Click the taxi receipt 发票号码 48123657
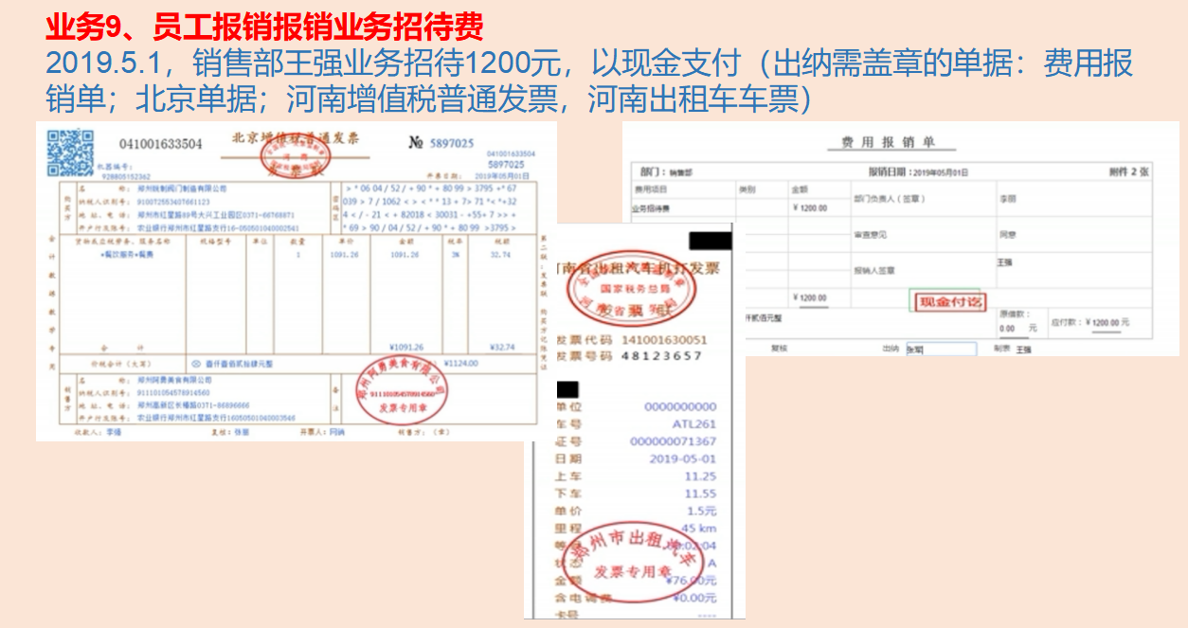 (629, 356)
